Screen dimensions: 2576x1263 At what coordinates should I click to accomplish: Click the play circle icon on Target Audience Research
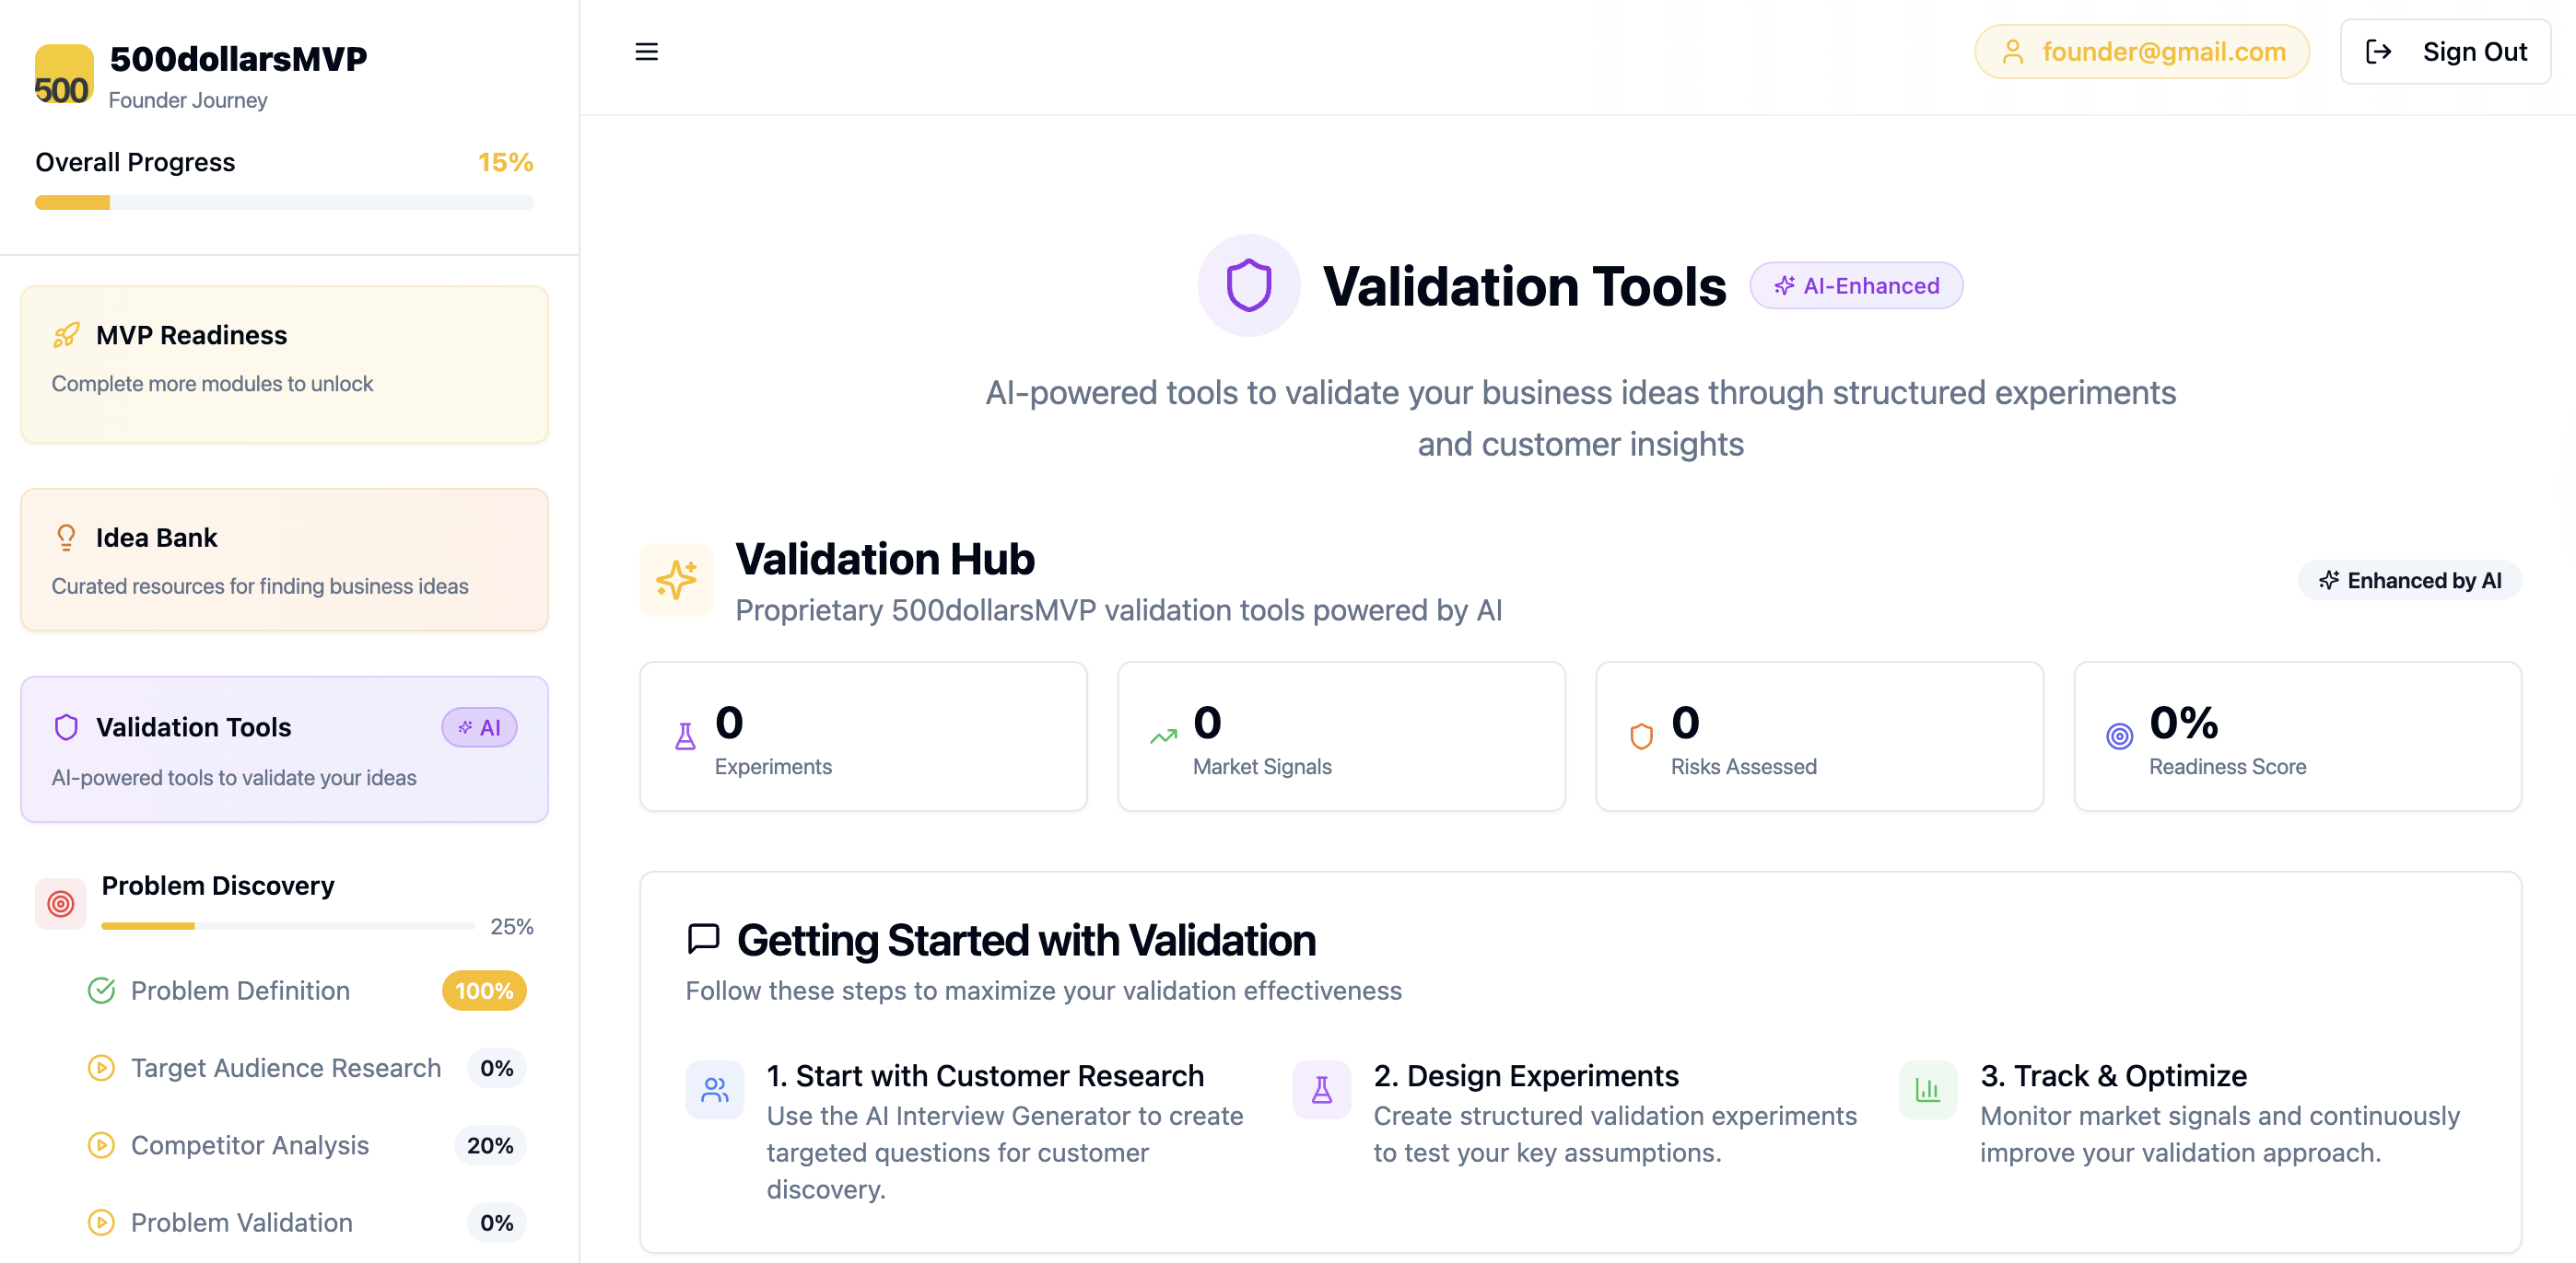click(101, 1067)
